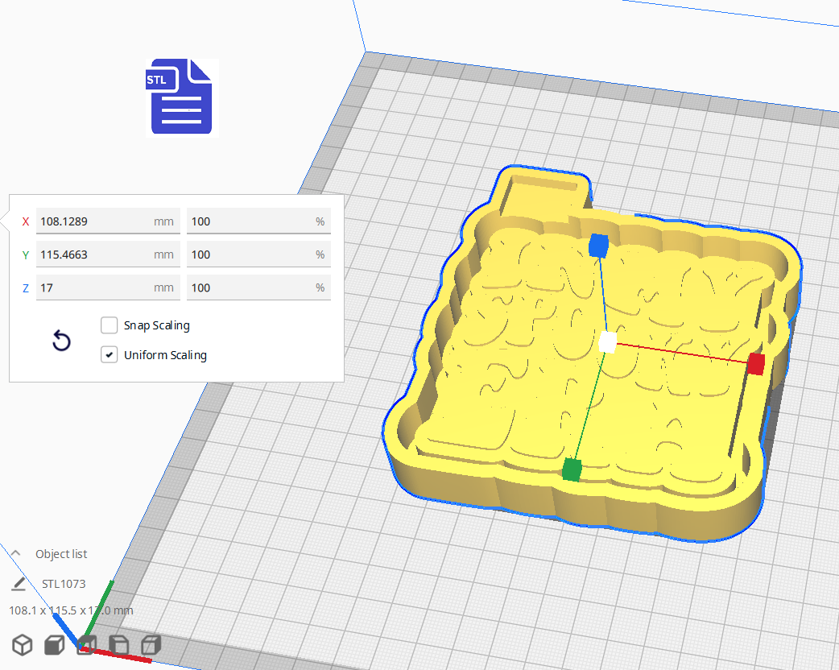This screenshot has width=839, height=670.
Task: Select the 3D view preset icon
Action: (x=22, y=644)
